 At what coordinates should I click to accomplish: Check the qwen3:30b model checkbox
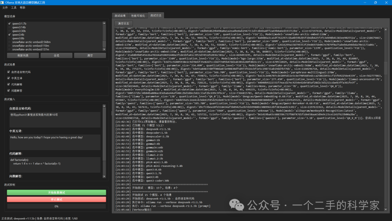[x=9, y=31]
